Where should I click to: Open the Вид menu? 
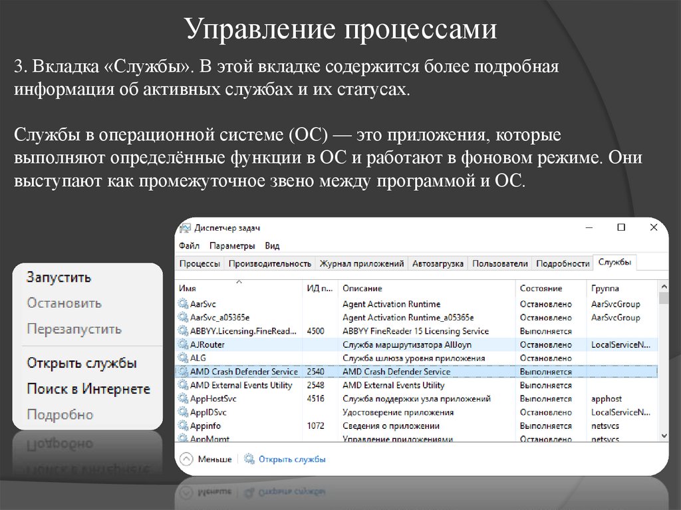coord(273,245)
